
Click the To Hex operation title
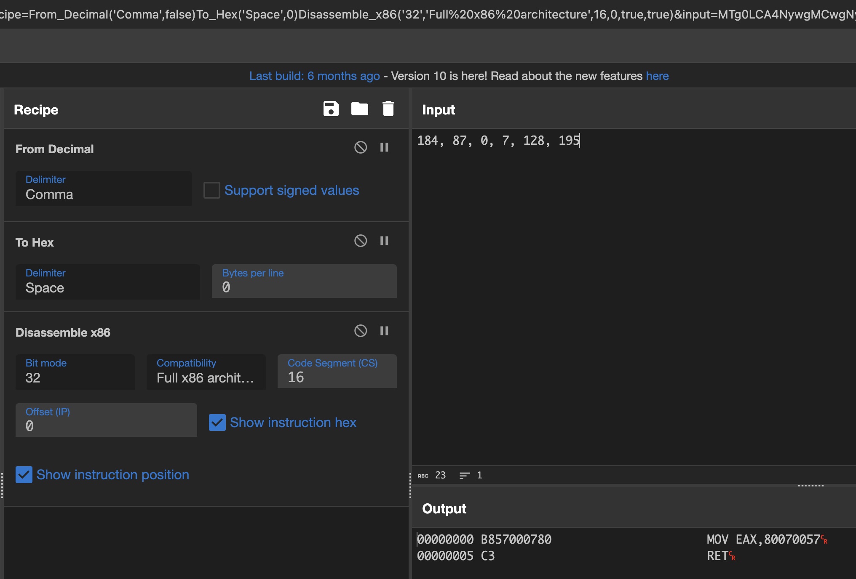coord(35,242)
